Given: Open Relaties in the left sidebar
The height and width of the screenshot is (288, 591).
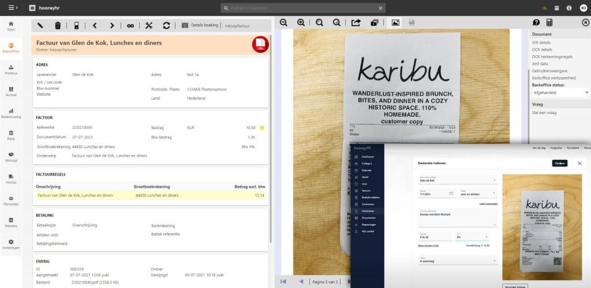Looking at the screenshot, I should [11, 222].
